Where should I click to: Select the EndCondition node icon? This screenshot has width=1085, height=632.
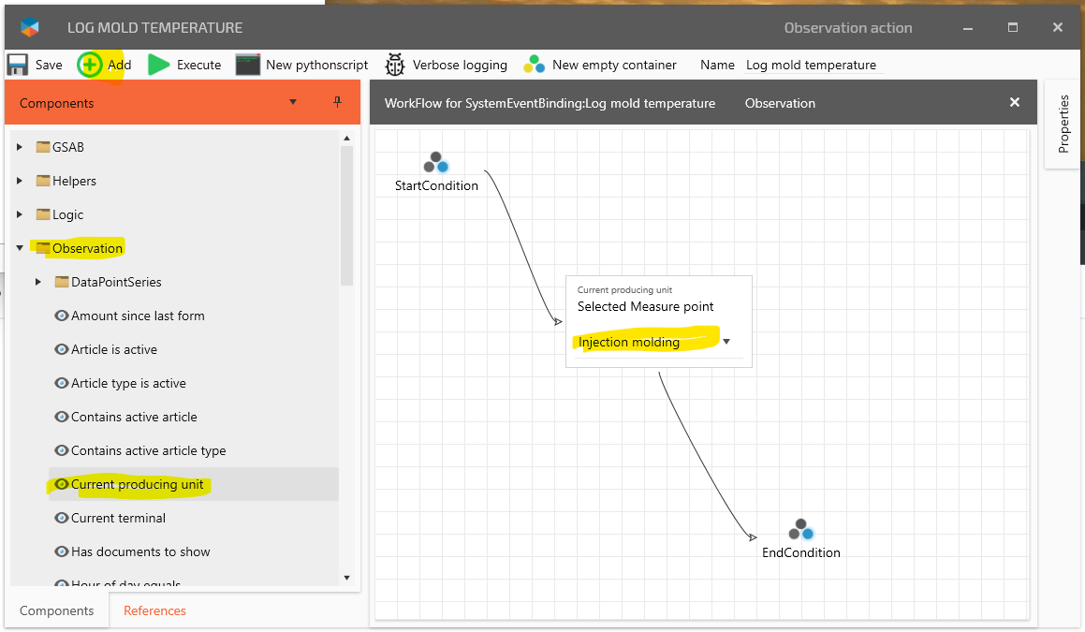[x=799, y=530]
